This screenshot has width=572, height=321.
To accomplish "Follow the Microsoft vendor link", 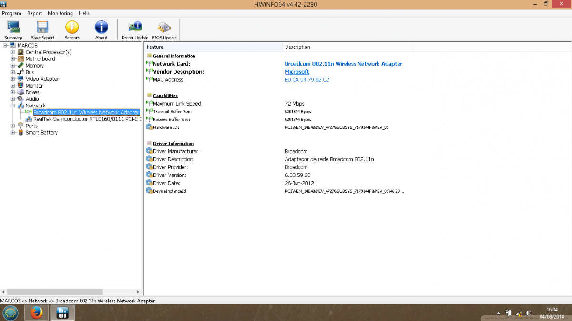I will click(297, 72).
